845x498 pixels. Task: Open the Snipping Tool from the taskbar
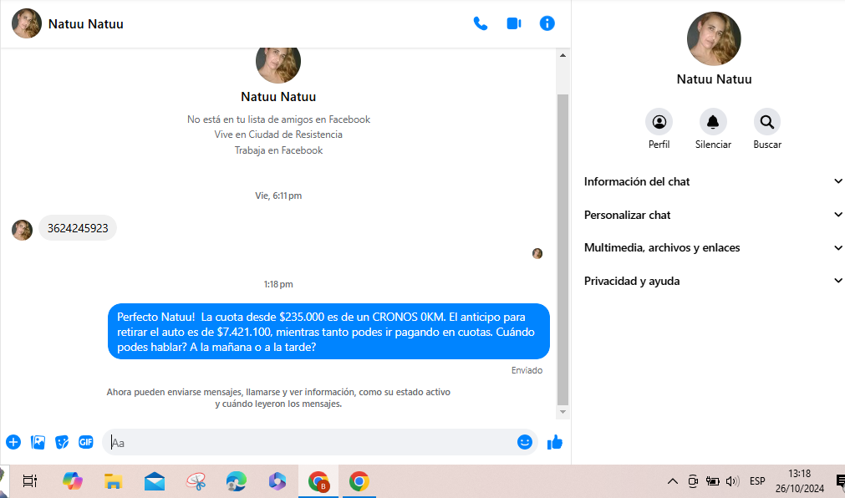click(196, 481)
